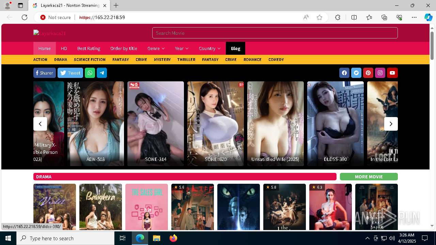Viewport: 436px width, 245px height.
Task: Filter by SCIENCE FICTION genre link
Action: coord(90,60)
